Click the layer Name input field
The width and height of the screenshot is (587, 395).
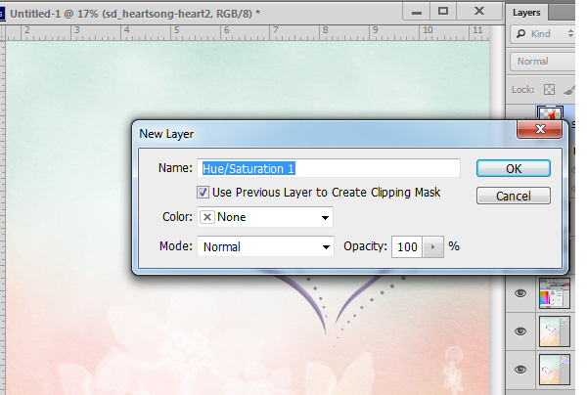pyautogui.click(x=329, y=168)
